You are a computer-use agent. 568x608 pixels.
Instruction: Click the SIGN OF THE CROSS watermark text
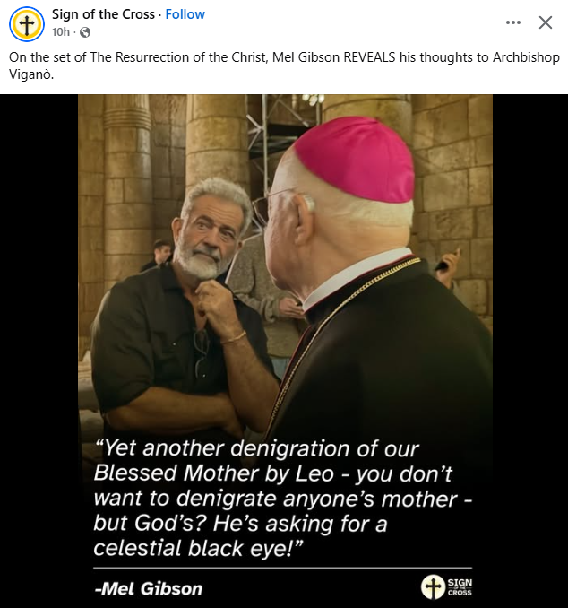tap(460, 587)
